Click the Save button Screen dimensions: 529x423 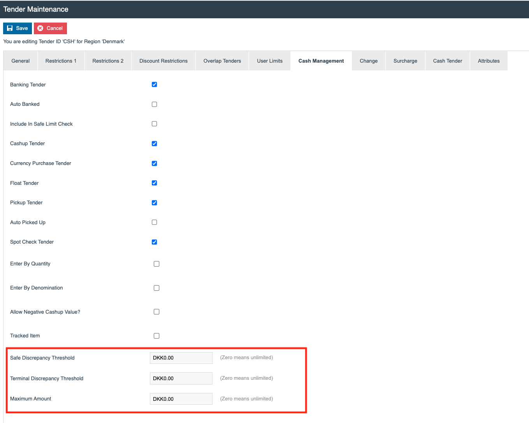(18, 28)
